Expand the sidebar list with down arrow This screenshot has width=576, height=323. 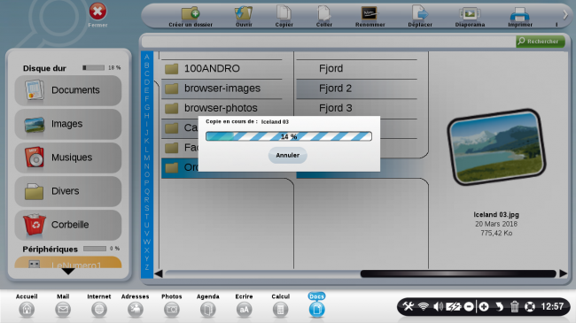tap(68, 272)
